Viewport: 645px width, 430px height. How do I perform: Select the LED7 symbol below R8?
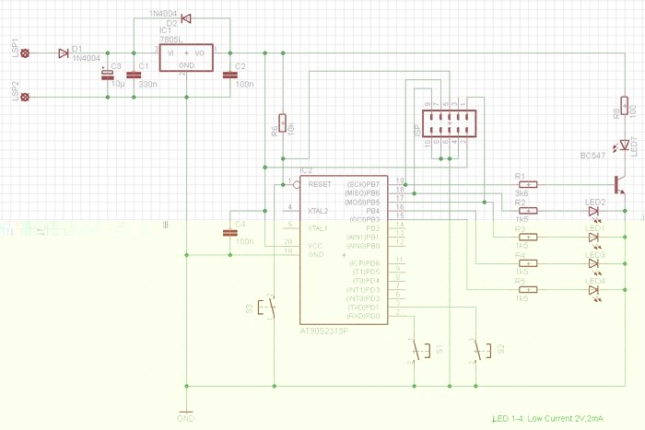point(626,144)
